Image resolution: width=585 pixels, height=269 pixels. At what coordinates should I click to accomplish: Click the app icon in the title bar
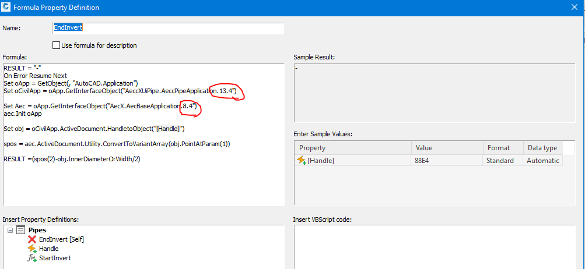[6, 8]
